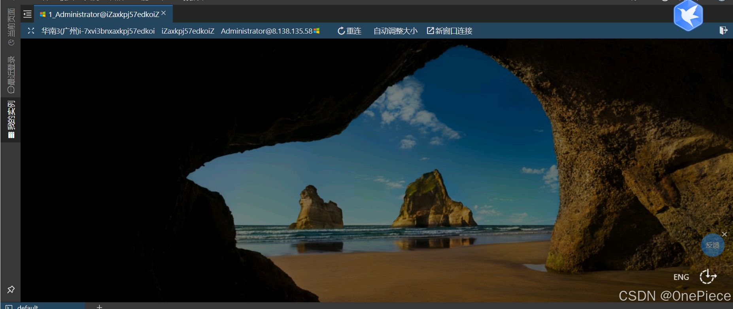Open the 最近登录 sidebar tab
This screenshot has height=309, width=733.
11,74
